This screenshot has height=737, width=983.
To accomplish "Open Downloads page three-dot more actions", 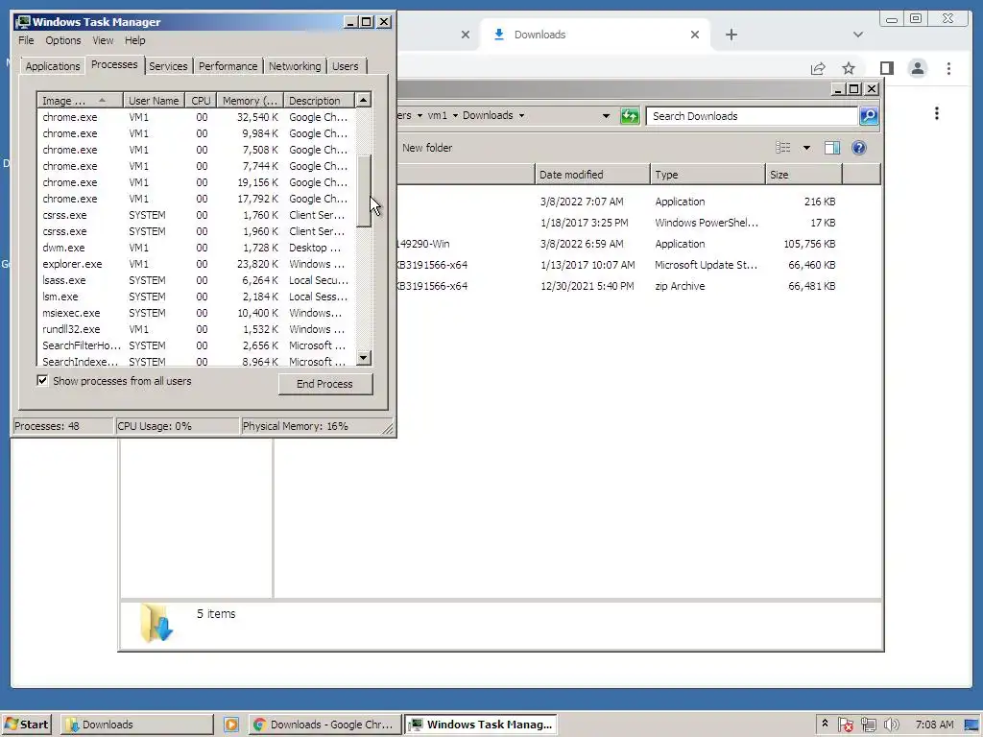I will [x=937, y=113].
